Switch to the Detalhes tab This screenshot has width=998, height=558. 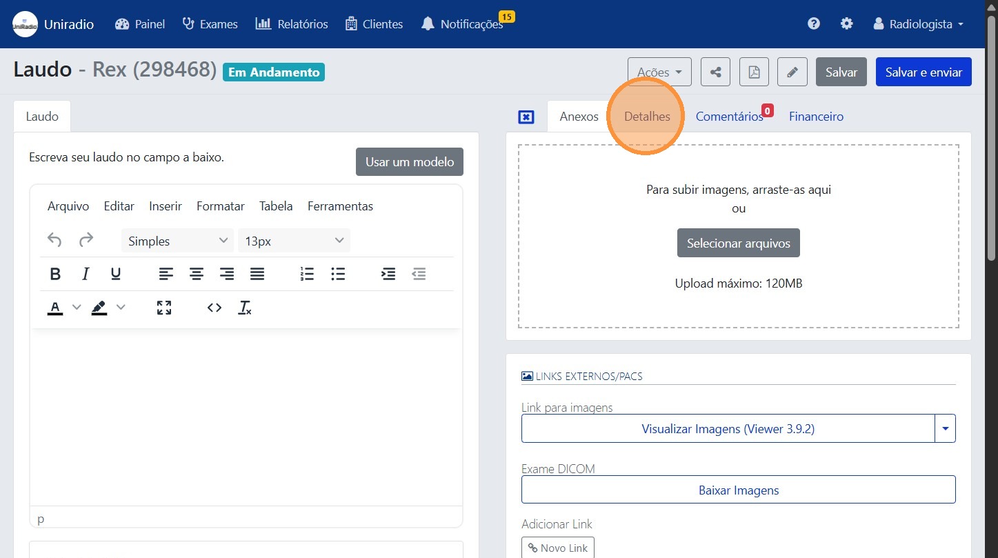(x=647, y=117)
